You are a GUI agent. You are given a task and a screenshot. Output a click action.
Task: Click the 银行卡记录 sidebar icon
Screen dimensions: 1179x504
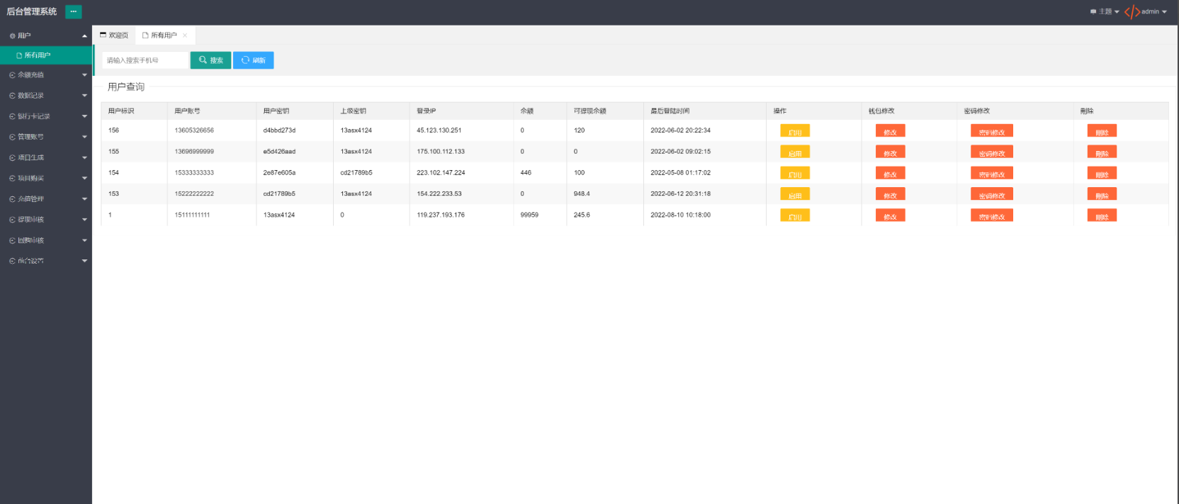tap(12, 116)
